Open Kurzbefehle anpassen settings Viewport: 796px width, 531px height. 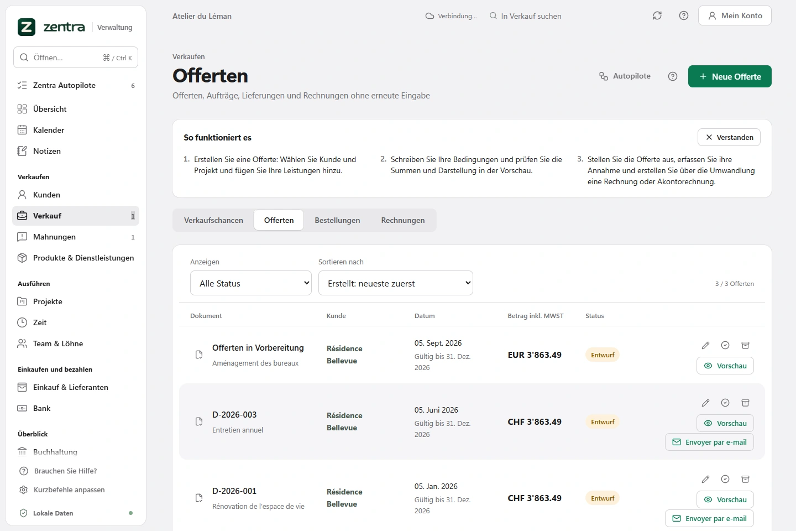pos(69,490)
